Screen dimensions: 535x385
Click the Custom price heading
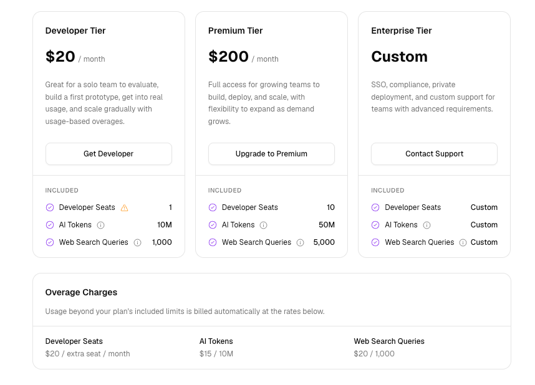399,57
